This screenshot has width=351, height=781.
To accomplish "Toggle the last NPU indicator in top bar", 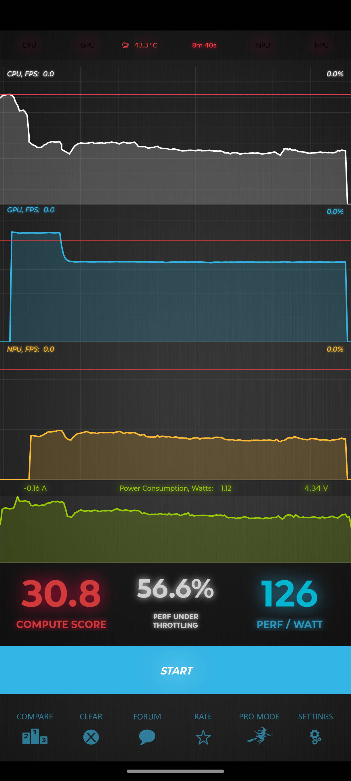I will point(322,45).
